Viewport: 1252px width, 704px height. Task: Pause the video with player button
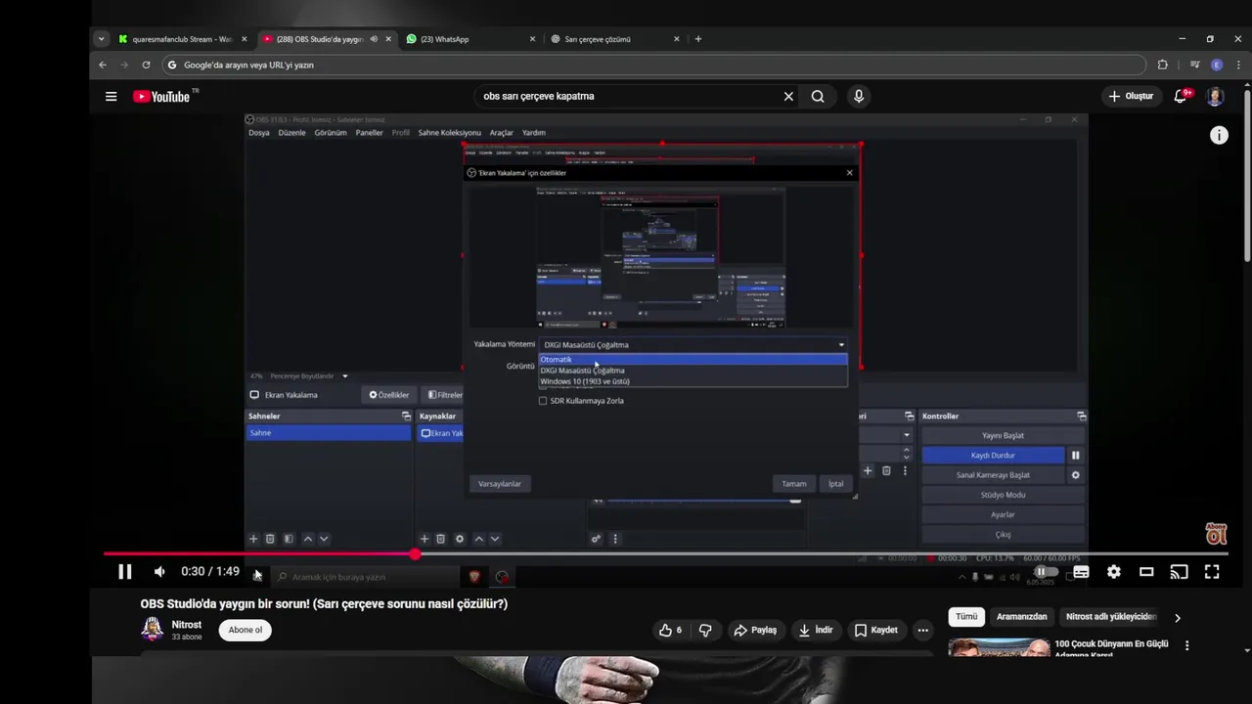(x=125, y=572)
